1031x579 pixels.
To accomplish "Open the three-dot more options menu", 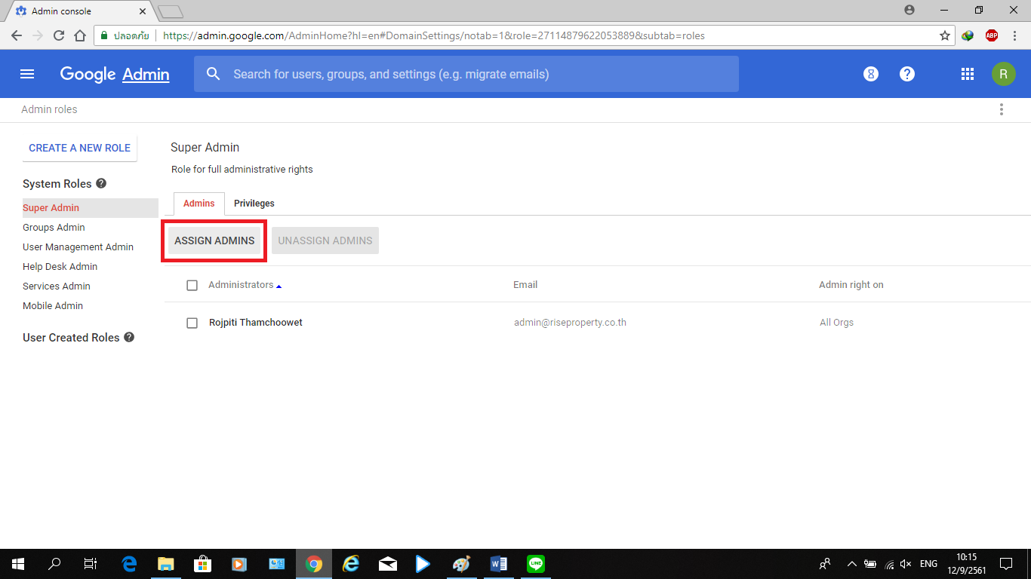I will tap(1001, 109).
